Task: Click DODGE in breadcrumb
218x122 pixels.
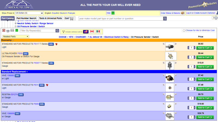Action: click(63, 37)
